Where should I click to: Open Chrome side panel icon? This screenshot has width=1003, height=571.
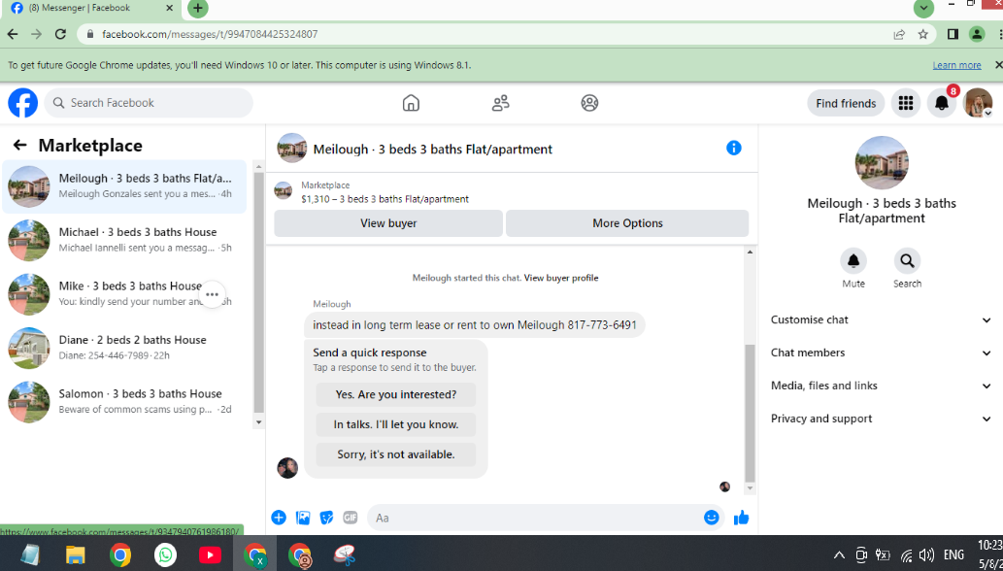(x=953, y=35)
